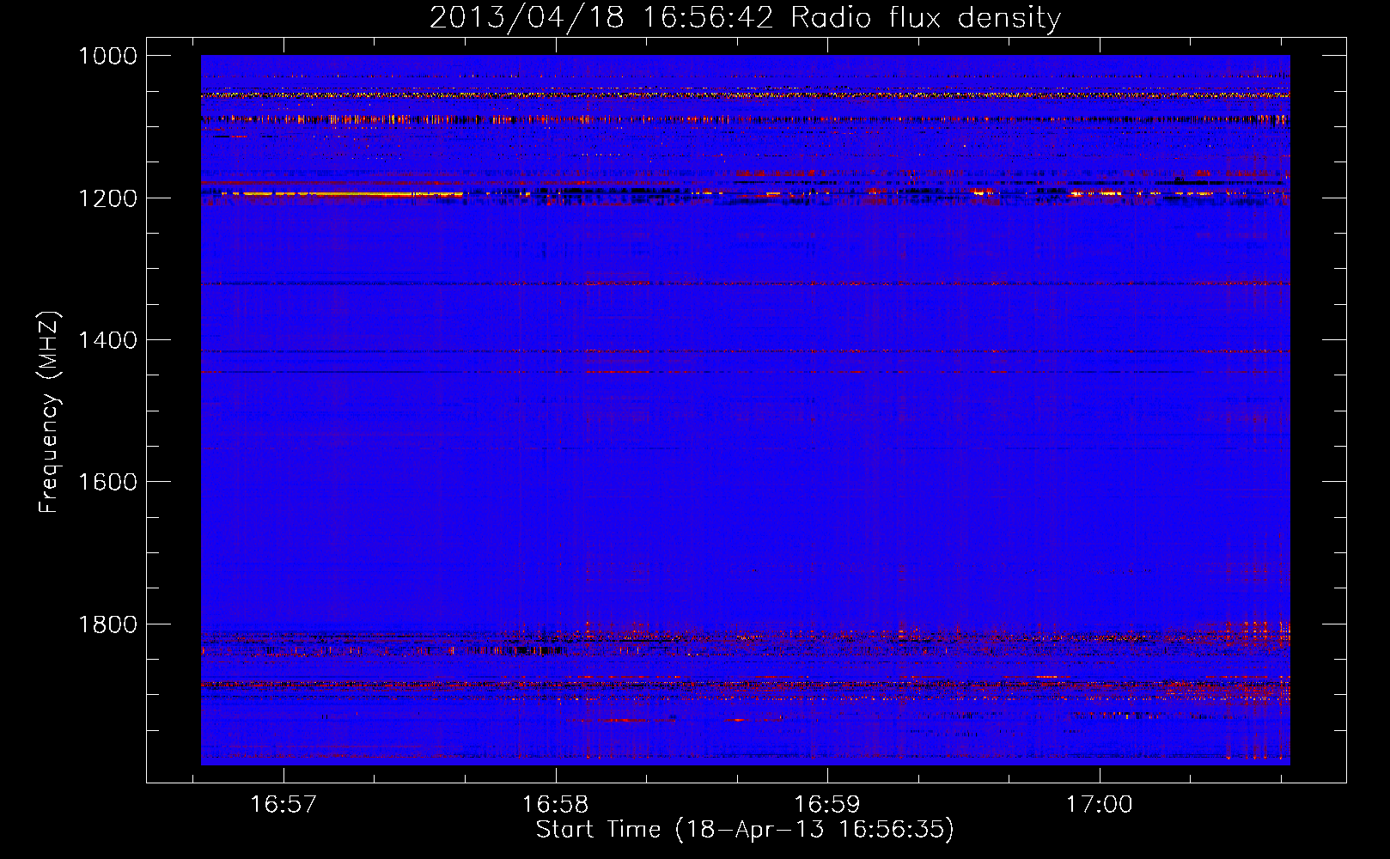The image size is (1390, 859).
Task: Click the 17:00 time tick label
Action: click(x=1099, y=804)
